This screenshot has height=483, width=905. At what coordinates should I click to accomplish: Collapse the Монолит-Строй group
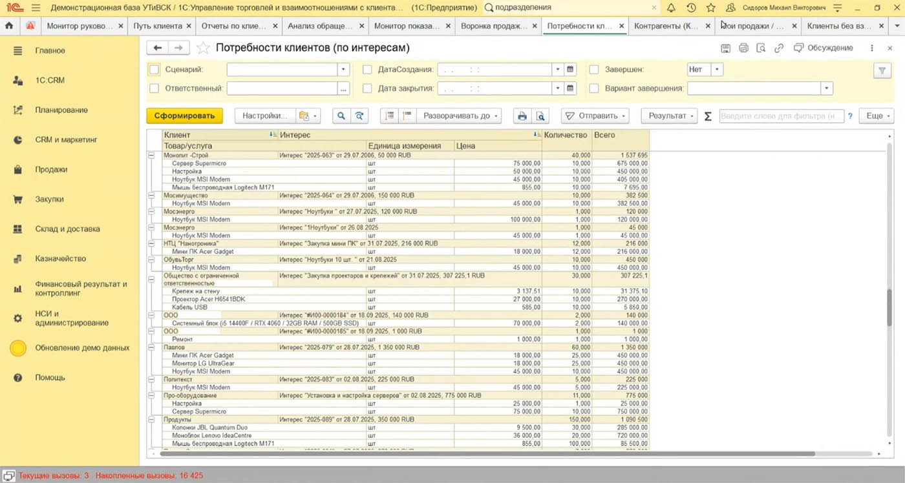point(153,156)
